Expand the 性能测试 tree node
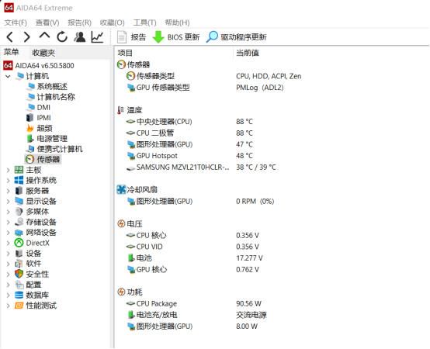The height and width of the screenshot is (349, 430). pyautogui.click(x=8, y=306)
